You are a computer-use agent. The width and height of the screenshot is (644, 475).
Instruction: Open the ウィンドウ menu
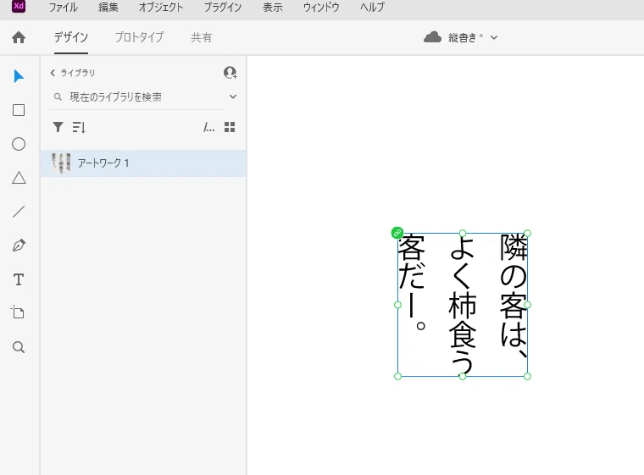point(321,8)
